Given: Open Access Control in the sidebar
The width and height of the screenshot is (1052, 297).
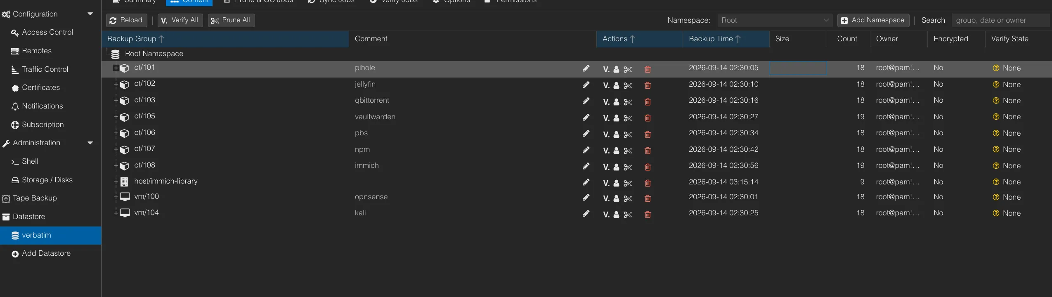Looking at the screenshot, I should tap(47, 32).
